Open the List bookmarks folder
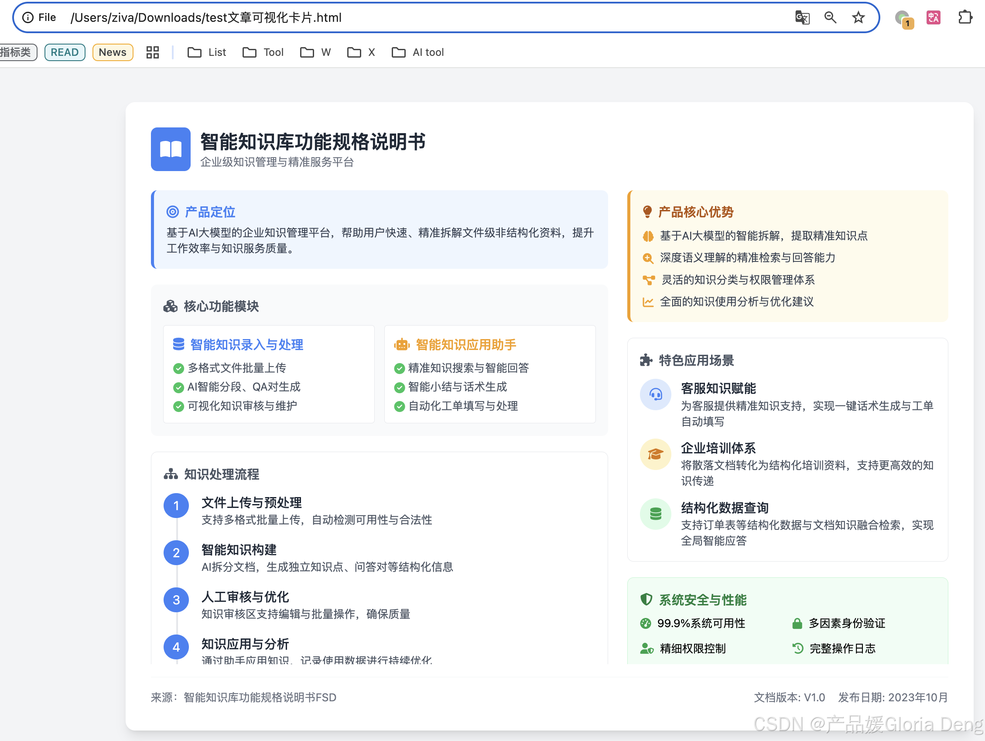Viewport: 985px width, 741px height. (207, 52)
